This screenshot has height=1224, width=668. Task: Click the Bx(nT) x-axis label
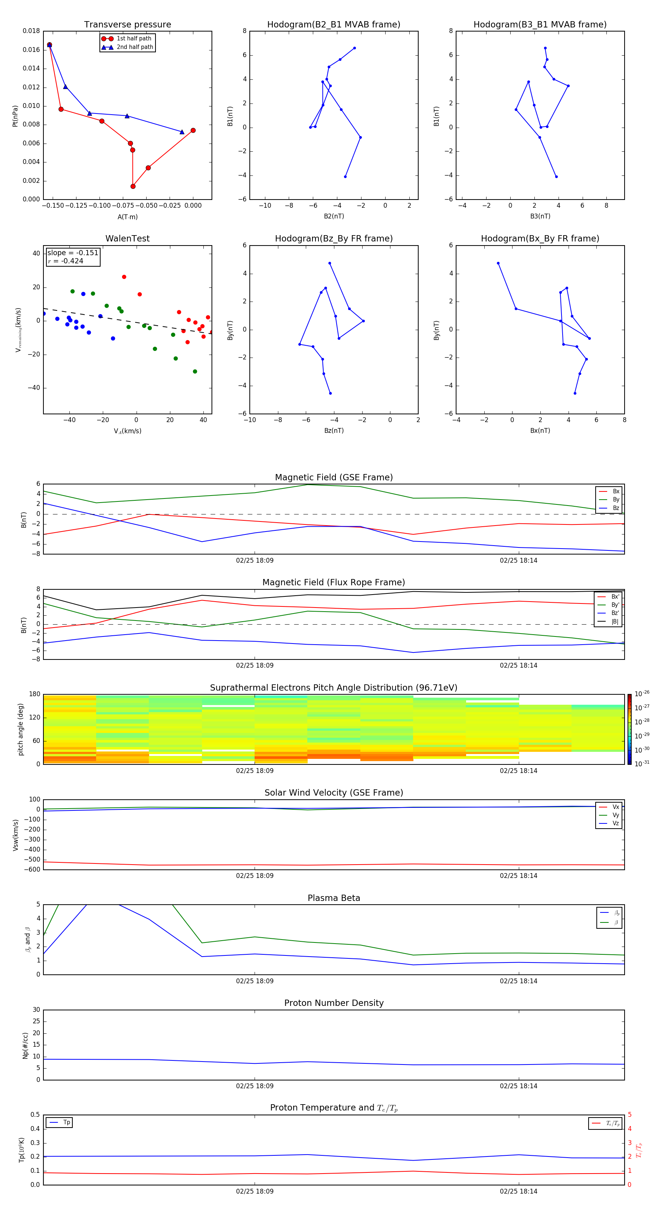pyautogui.click(x=540, y=431)
